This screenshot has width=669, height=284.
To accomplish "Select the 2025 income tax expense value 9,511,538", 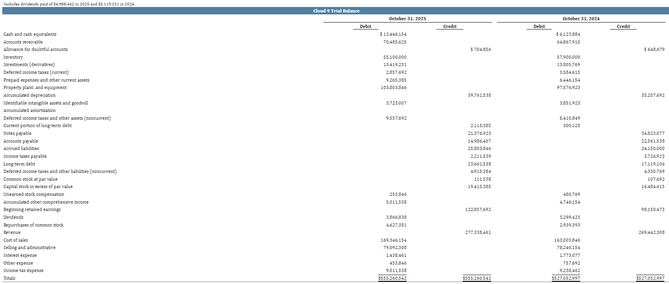I will [x=396, y=270].
